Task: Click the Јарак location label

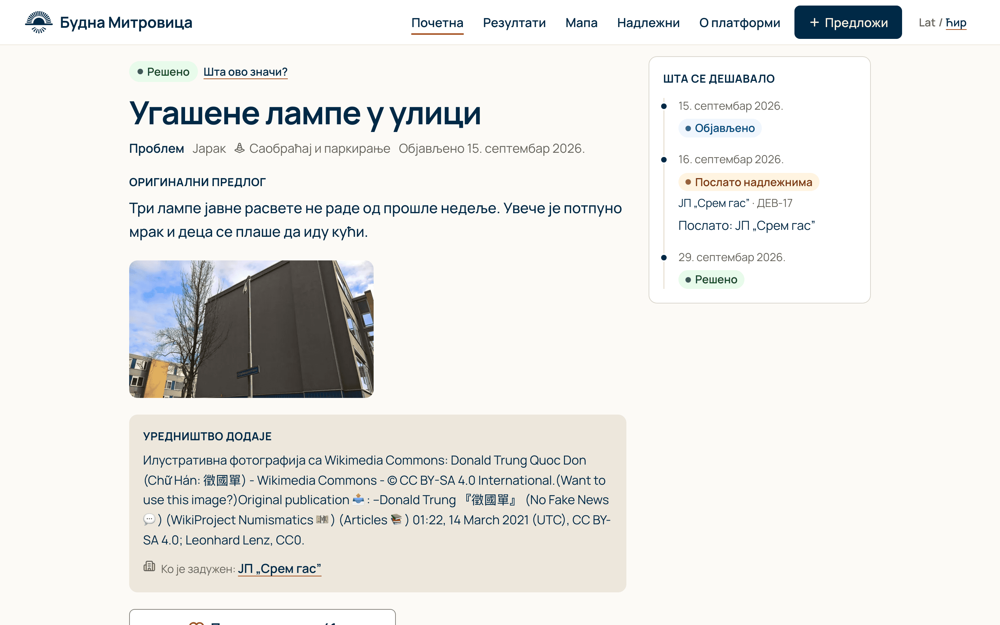Action: 209,148
